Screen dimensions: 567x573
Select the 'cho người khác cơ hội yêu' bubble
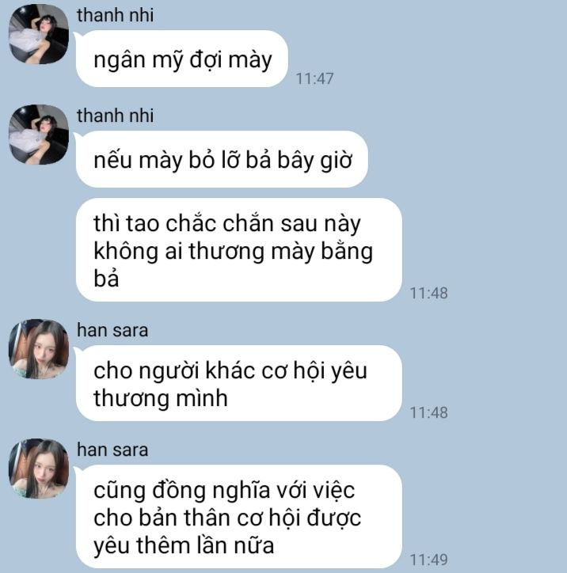pos(238,383)
